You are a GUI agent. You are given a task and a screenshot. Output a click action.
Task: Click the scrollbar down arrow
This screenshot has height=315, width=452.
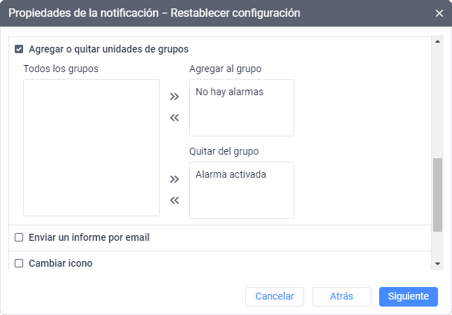pyautogui.click(x=438, y=263)
